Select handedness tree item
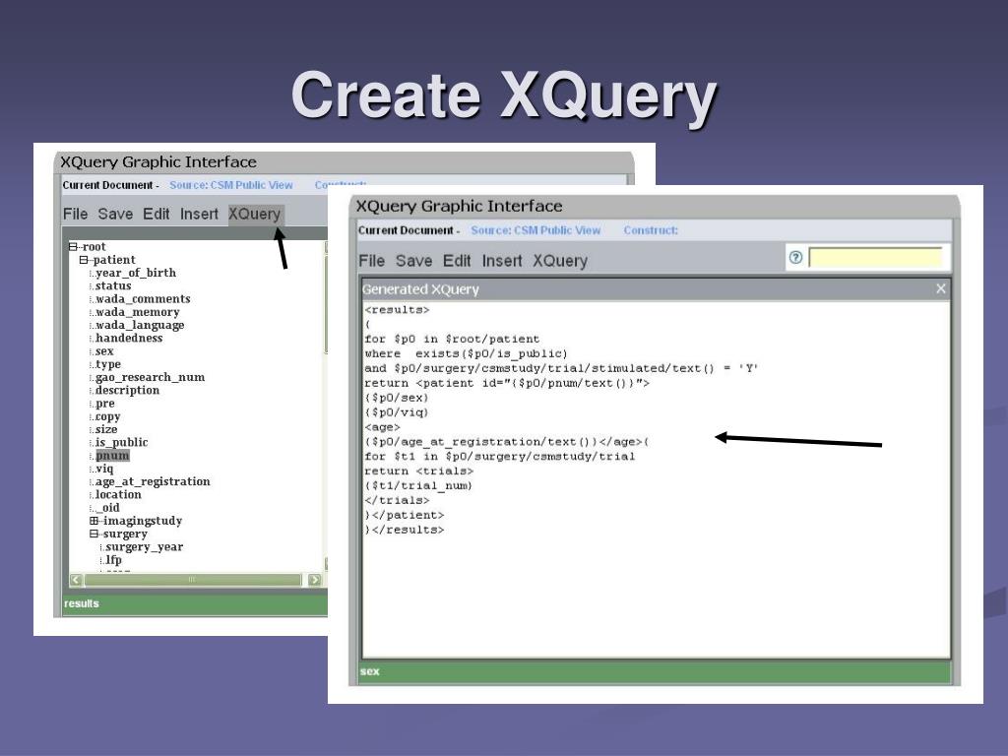 click(x=129, y=339)
